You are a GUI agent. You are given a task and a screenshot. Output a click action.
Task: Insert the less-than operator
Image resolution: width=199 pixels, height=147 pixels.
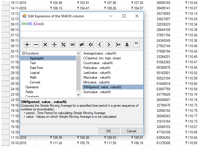(100, 45)
